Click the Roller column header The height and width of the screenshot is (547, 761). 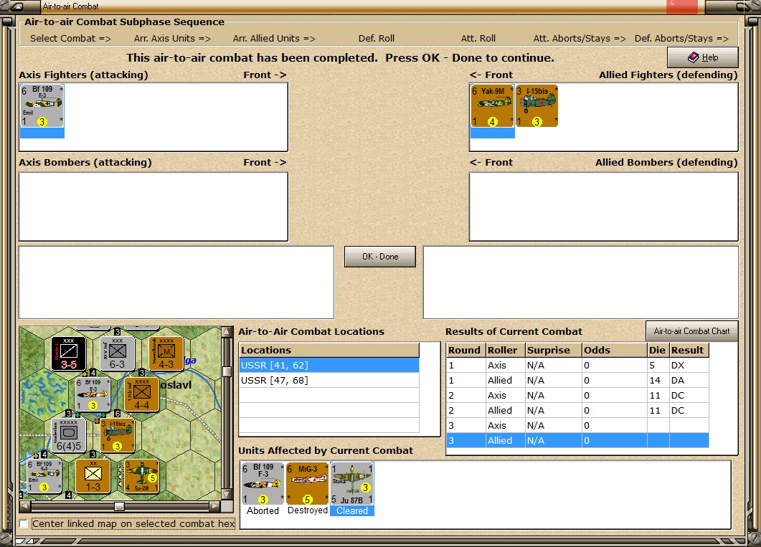pyautogui.click(x=506, y=350)
